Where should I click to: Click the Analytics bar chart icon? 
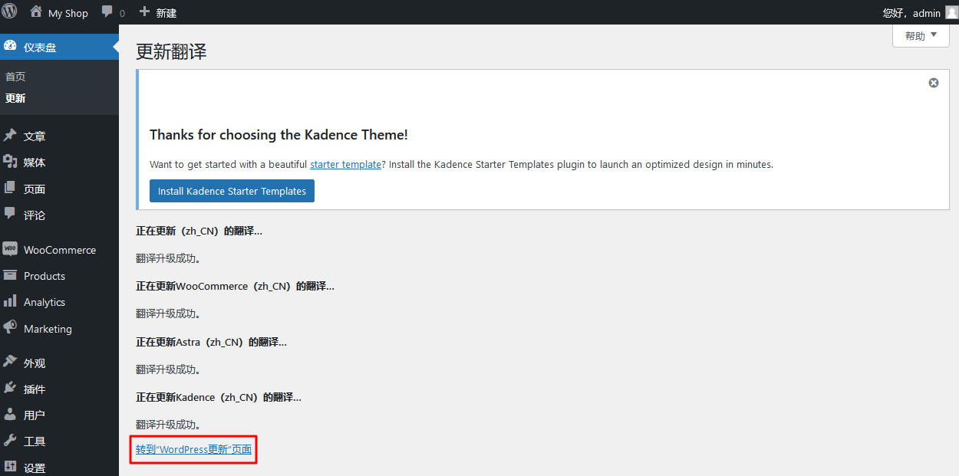(x=10, y=301)
